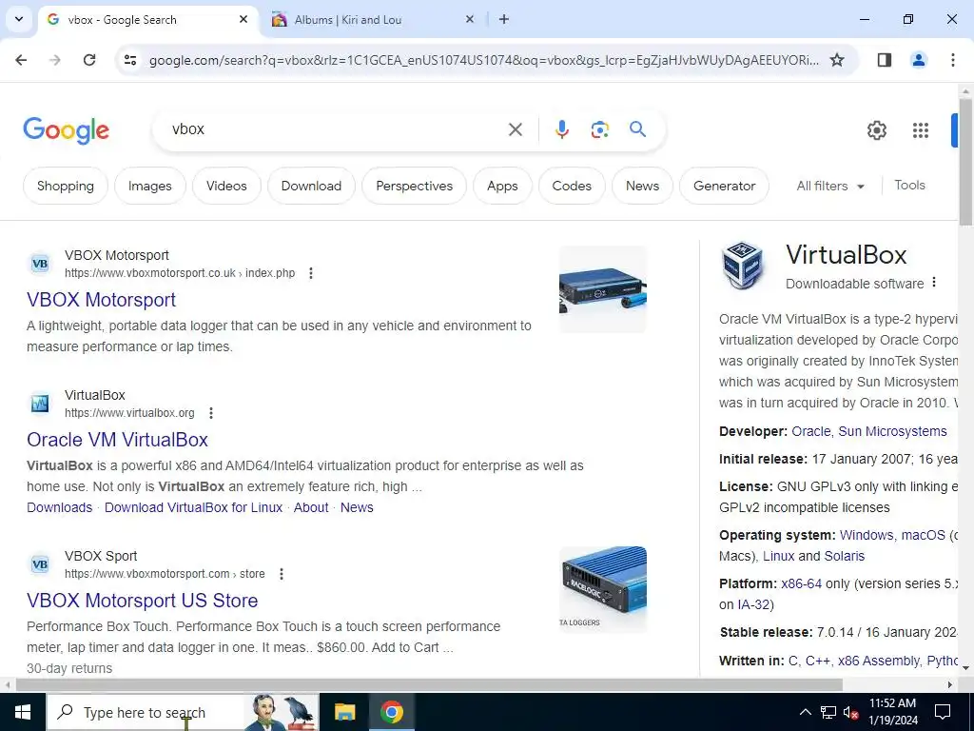Image resolution: width=974 pixels, height=731 pixels.
Task: Open network status tray icon
Action: click(828, 712)
